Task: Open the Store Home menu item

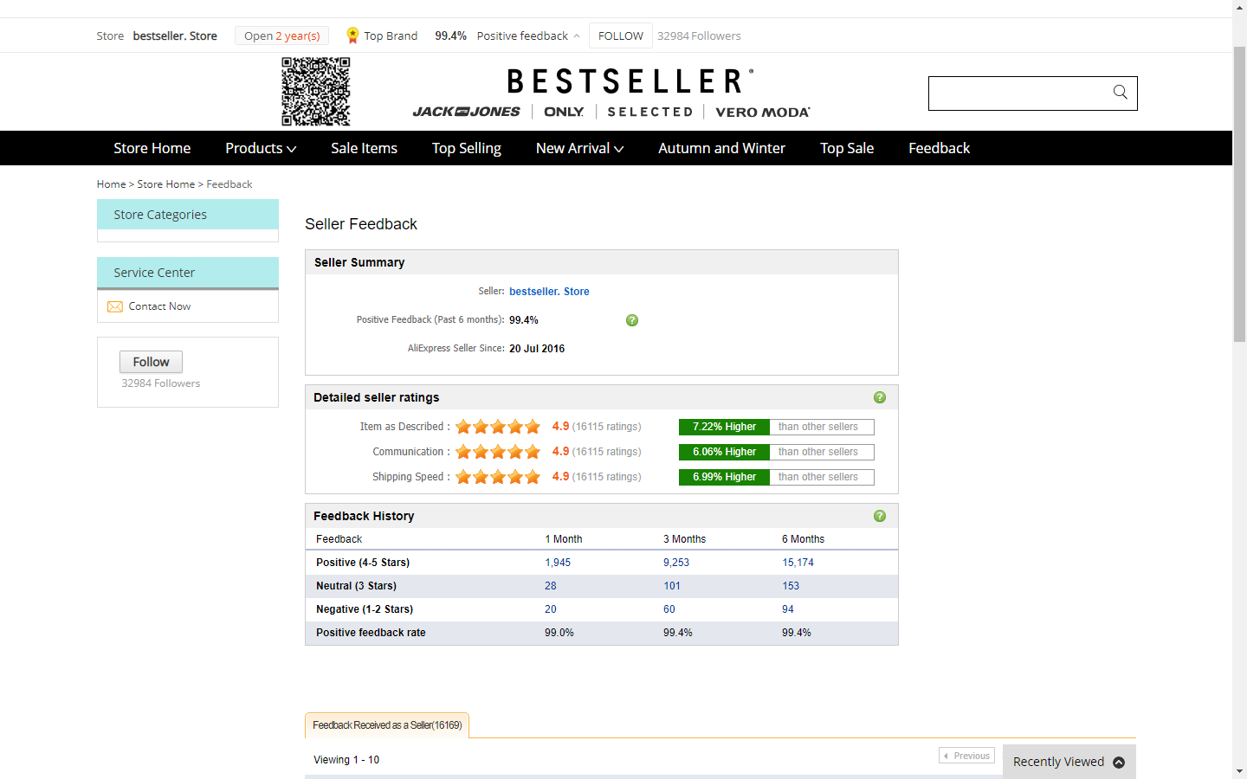Action: (x=152, y=148)
